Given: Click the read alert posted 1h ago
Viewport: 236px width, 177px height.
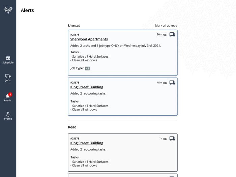Looking at the screenshot, I should (x=123, y=154).
